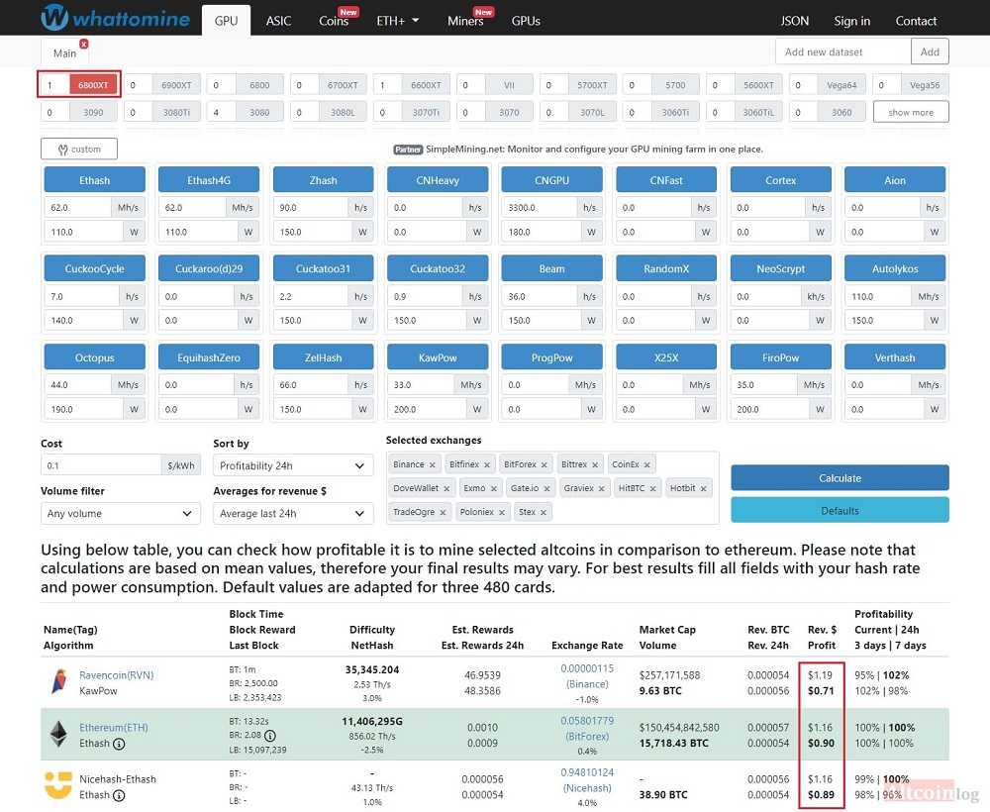Enable the KawPow algorithm
The height and width of the screenshot is (812, 990).
tap(437, 358)
